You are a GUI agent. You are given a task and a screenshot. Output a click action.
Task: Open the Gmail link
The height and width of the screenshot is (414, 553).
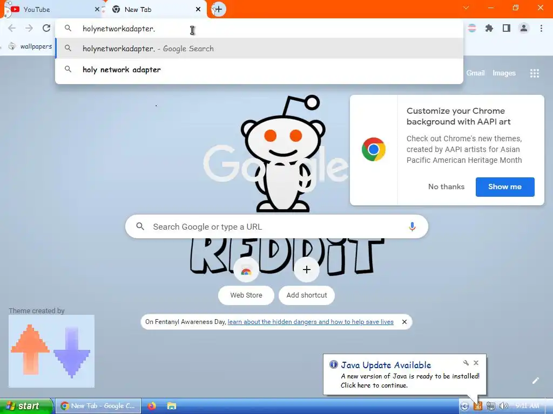(475, 73)
